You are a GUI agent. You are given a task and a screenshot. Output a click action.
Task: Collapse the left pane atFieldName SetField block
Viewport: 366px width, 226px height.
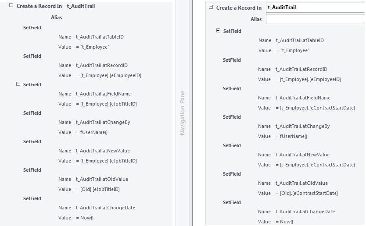click(x=18, y=84)
